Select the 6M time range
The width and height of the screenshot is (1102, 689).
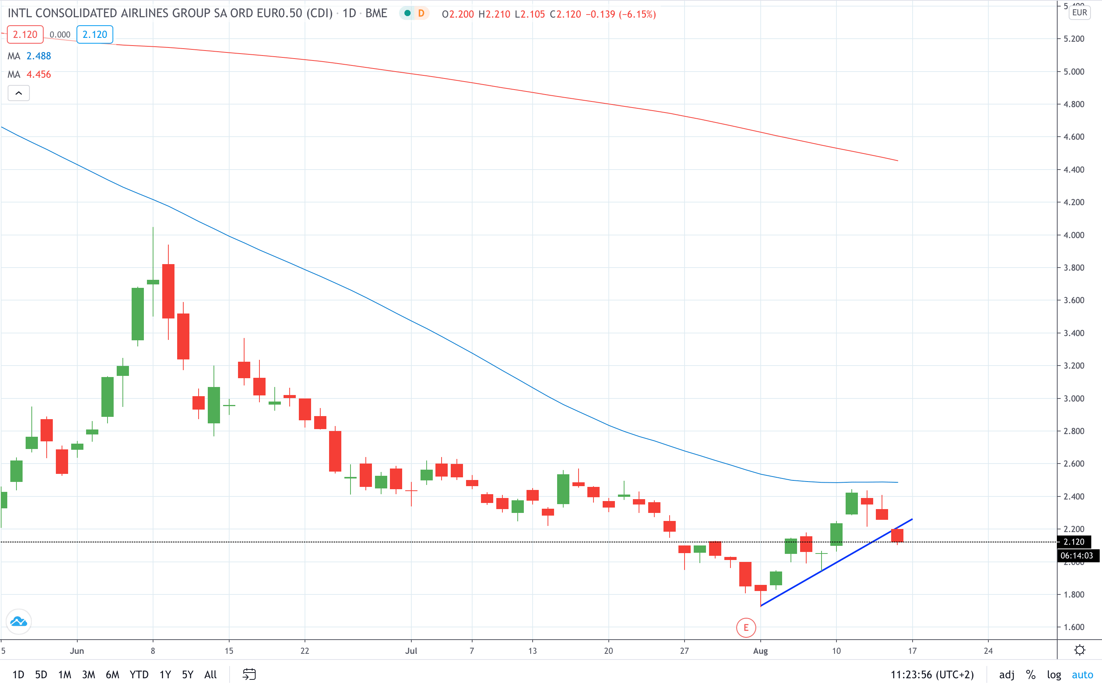tap(112, 675)
